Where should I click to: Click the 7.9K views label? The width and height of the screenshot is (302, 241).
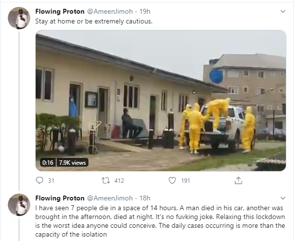(72, 162)
